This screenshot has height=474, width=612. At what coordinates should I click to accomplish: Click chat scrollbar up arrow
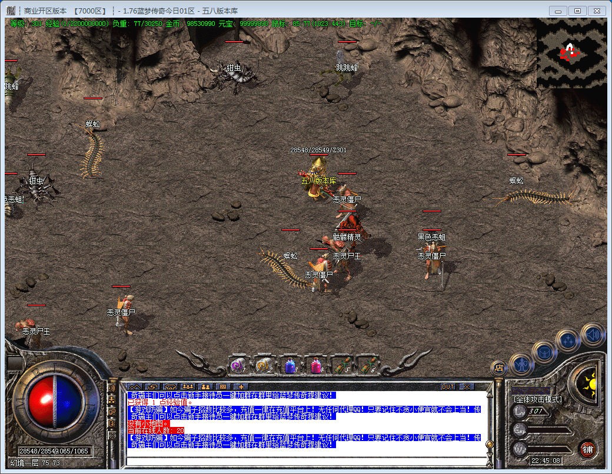[489, 395]
